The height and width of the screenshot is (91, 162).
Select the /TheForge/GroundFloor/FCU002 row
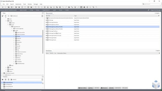(x=103, y=29)
